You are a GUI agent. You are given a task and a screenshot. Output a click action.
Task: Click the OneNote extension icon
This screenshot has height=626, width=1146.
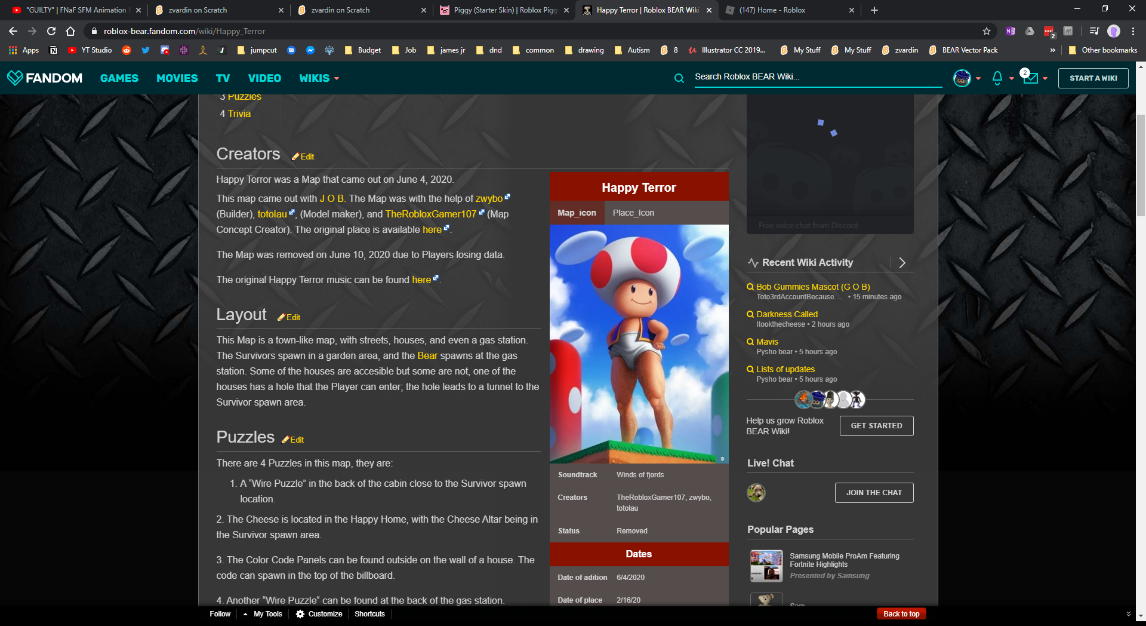tap(1011, 31)
